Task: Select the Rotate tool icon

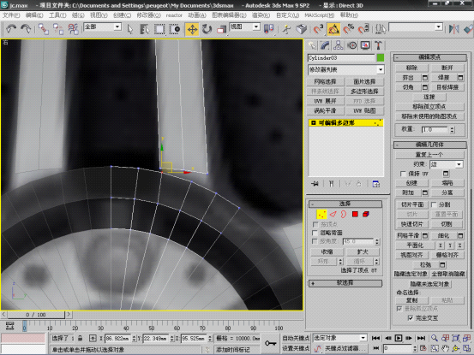Action: (207, 29)
